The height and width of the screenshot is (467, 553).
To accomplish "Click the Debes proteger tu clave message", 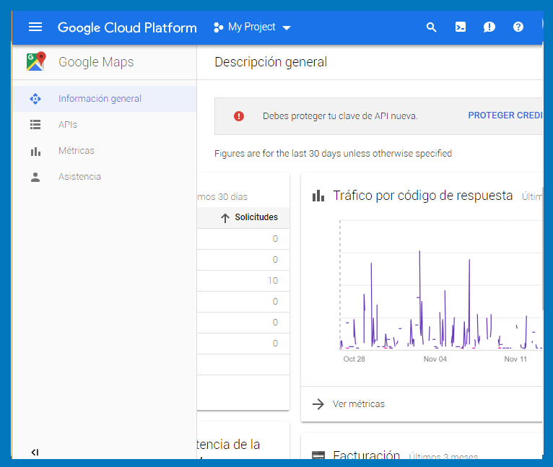I will (340, 116).
